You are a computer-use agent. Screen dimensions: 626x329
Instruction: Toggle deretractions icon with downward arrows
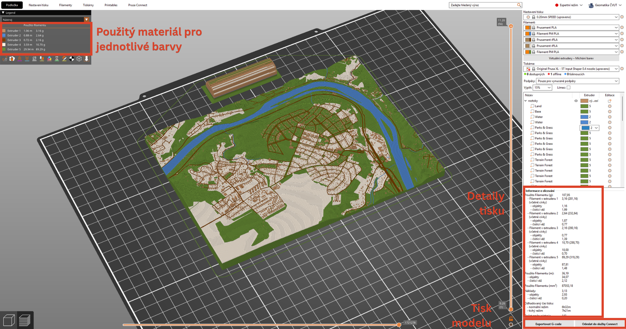[27, 59]
